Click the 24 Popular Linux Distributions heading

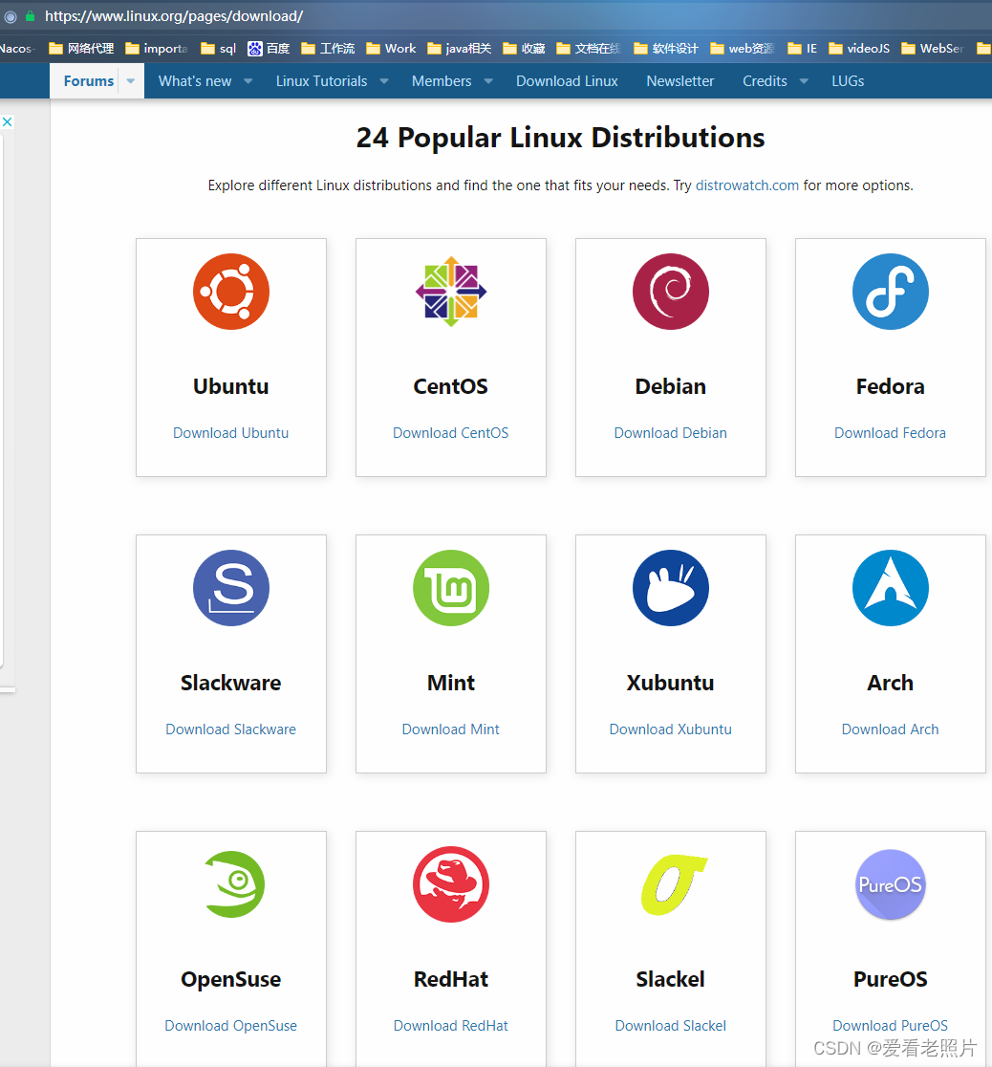click(x=561, y=138)
